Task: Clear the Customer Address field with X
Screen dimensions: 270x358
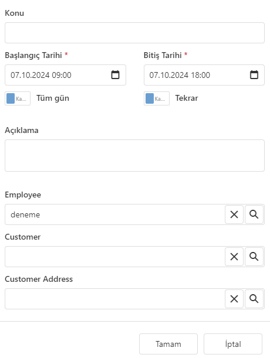Action: coord(234,299)
